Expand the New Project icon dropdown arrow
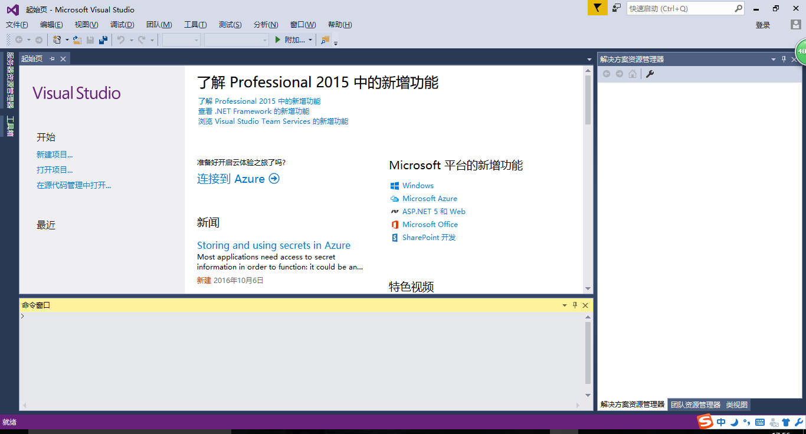 coord(67,40)
